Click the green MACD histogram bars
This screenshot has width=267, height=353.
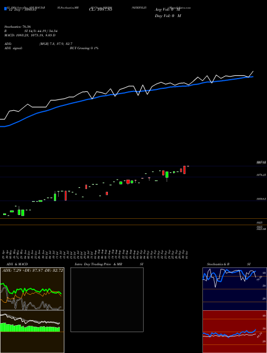(x=30, y=328)
